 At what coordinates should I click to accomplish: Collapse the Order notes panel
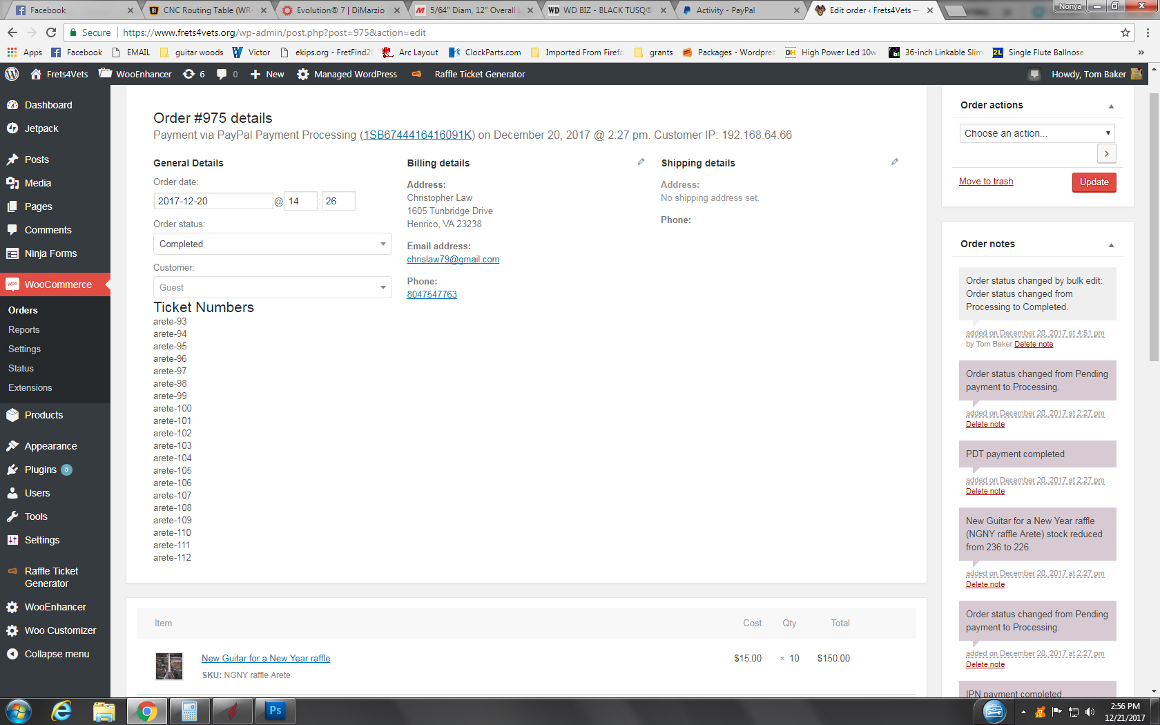coord(1111,245)
